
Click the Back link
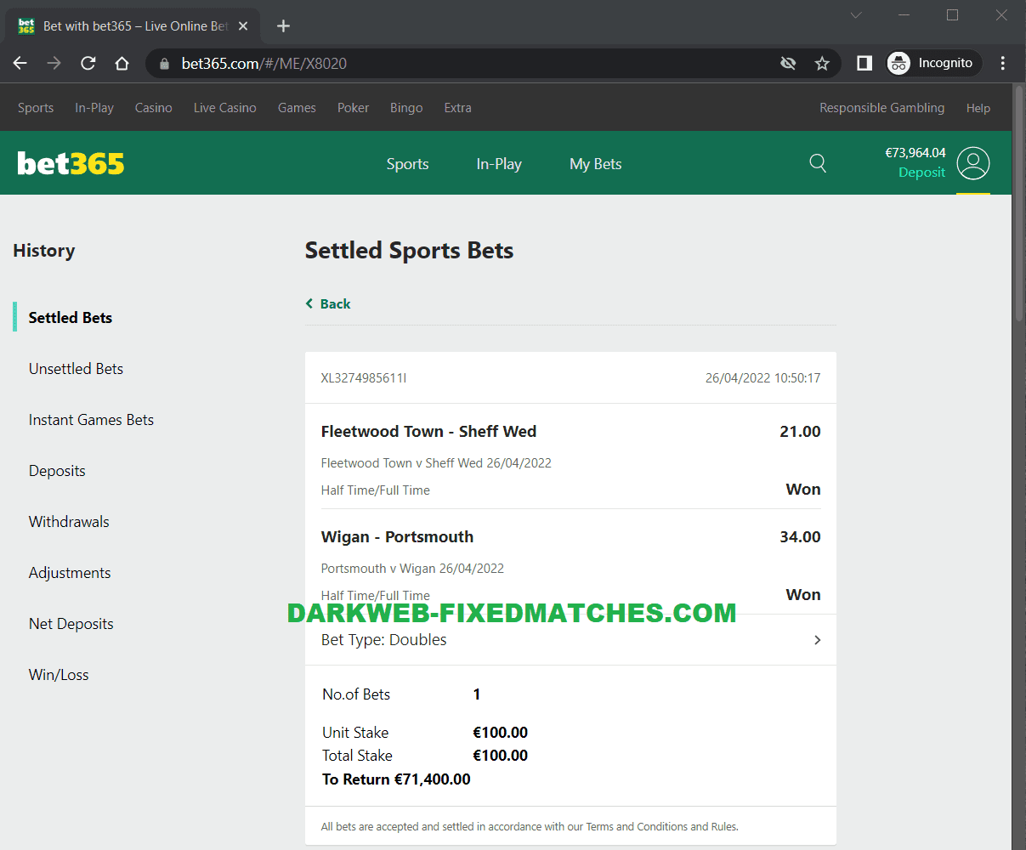click(335, 304)
